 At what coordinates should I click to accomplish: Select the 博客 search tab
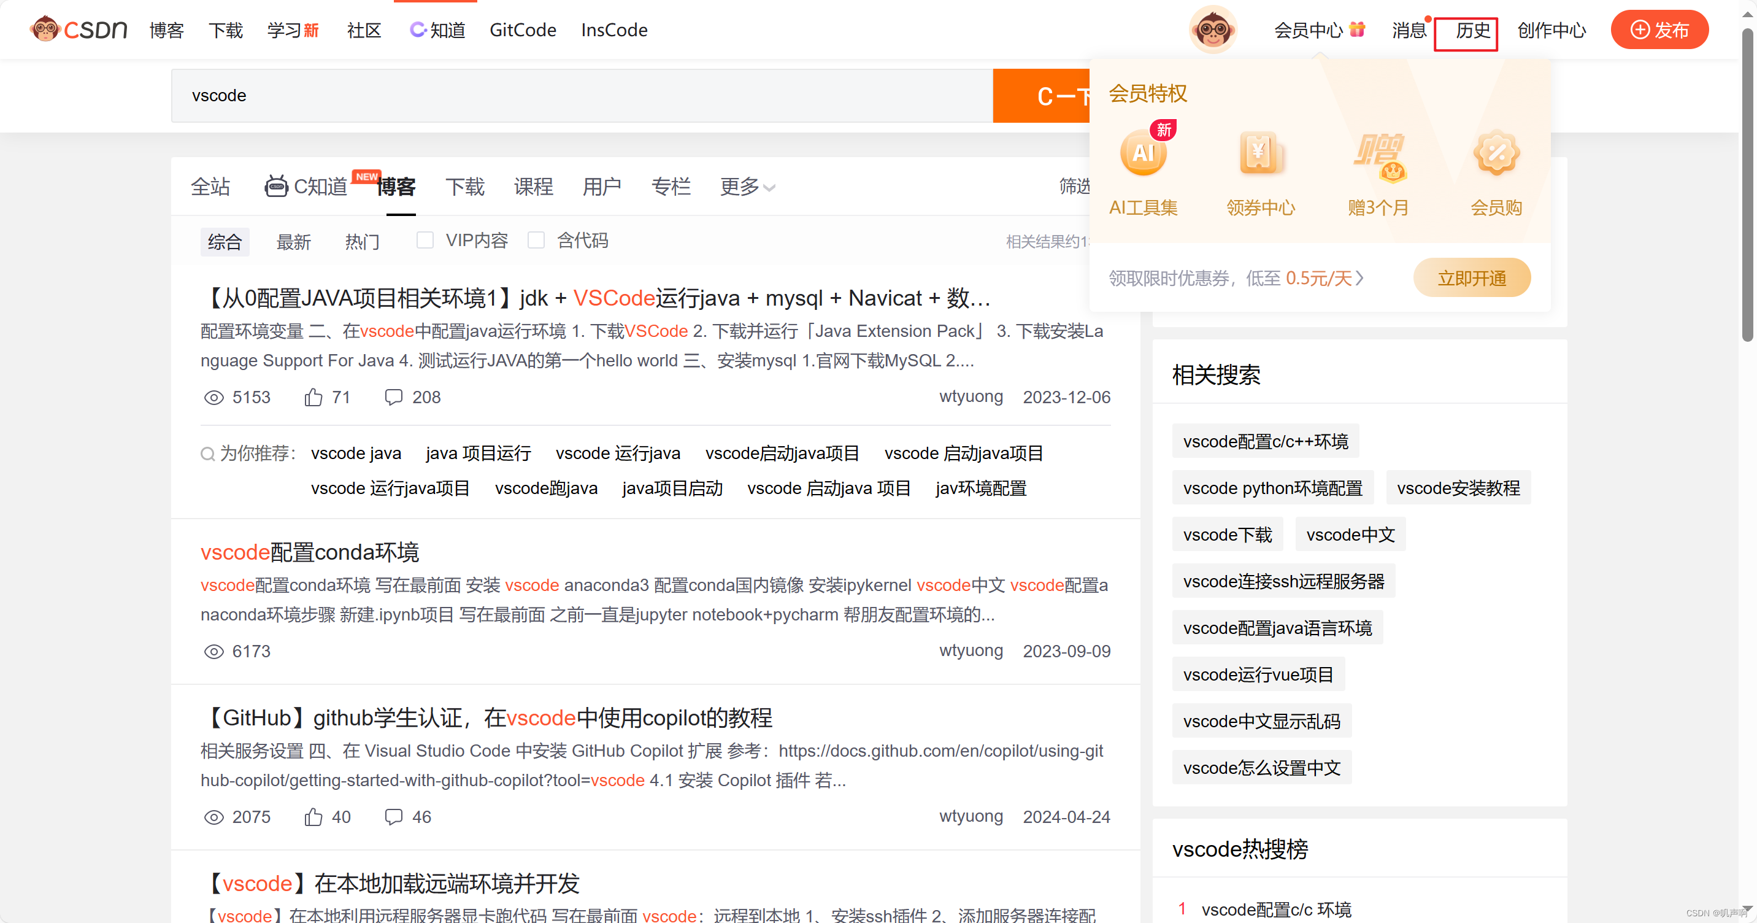[x=396, y=187]
